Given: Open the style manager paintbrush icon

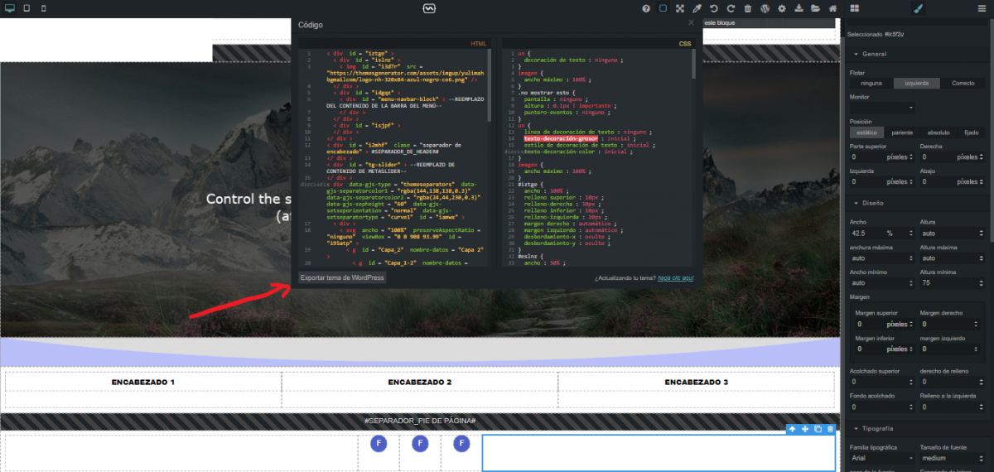Looking at the screenshot, I should [917, 8].
